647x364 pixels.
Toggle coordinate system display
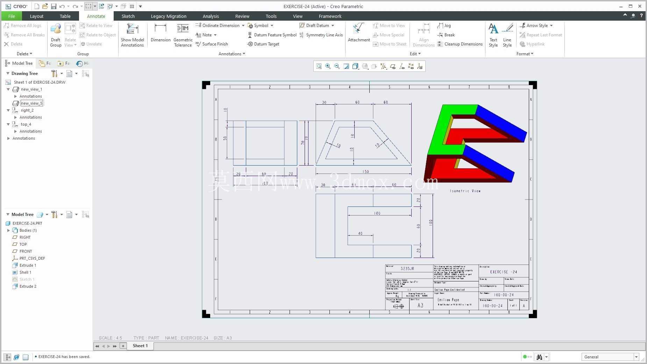(420, 66)
